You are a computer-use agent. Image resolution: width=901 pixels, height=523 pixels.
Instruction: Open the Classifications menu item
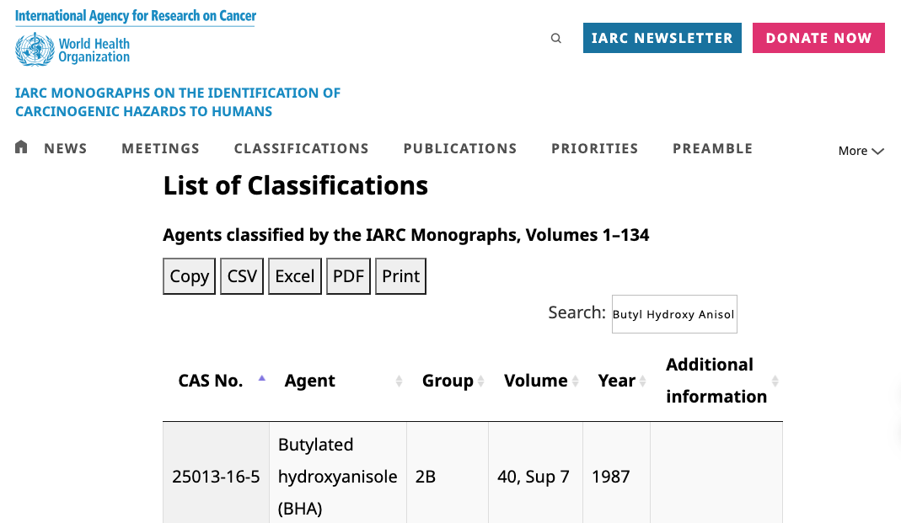301,148
